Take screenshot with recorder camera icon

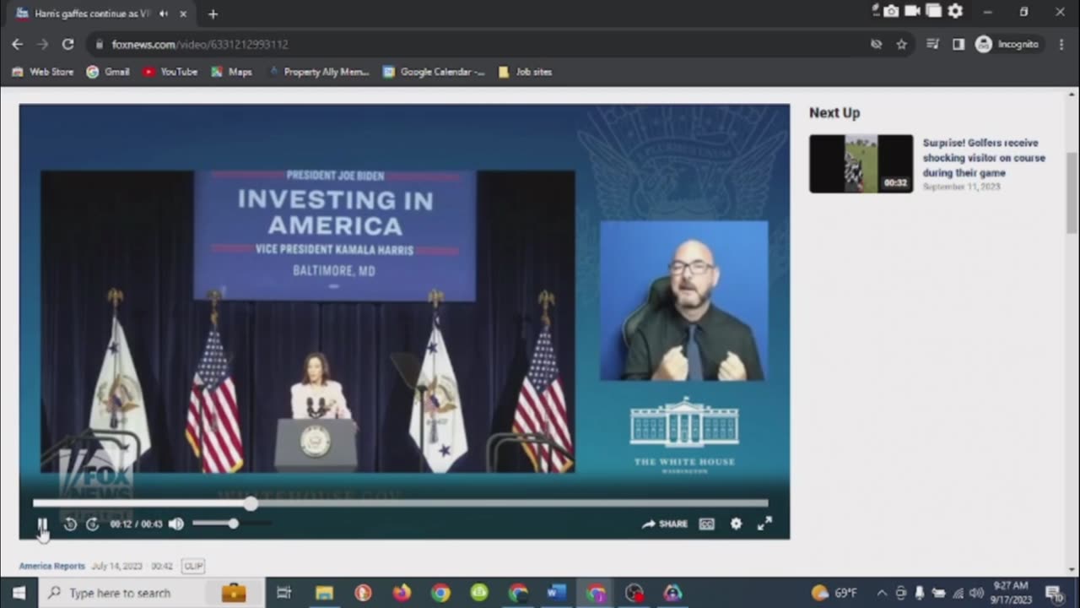pos(891,11)
